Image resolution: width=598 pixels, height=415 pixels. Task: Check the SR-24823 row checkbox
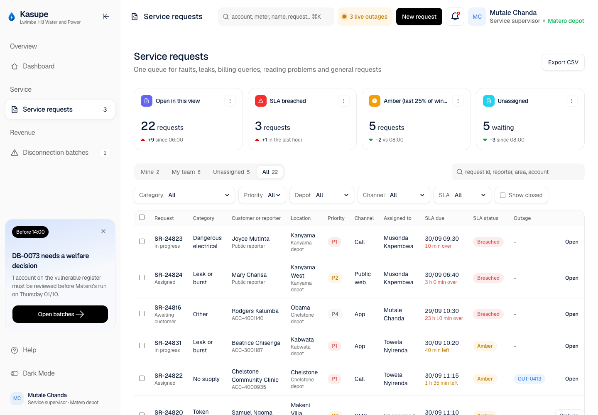pos(142,242)
